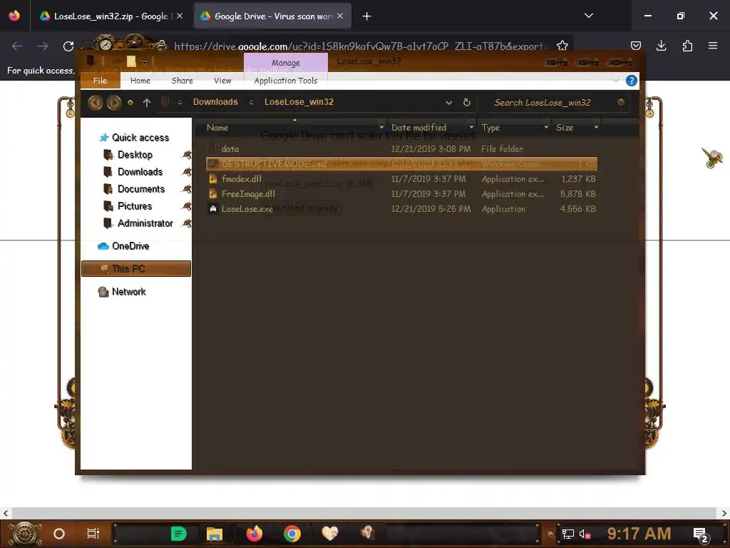Click LoseLose_win32 in address breadcrumb

tap(299, 102)
